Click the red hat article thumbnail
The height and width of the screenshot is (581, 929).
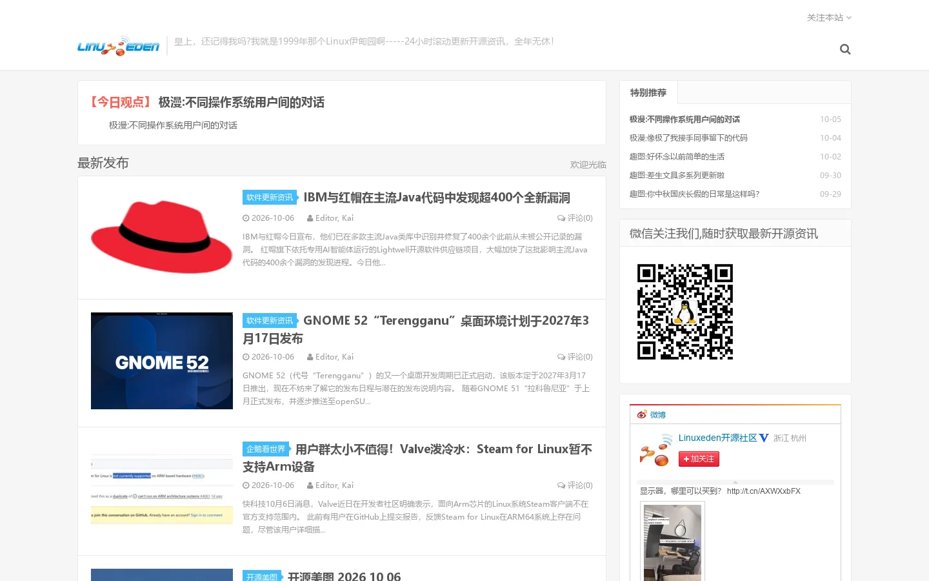pos(162,238)
